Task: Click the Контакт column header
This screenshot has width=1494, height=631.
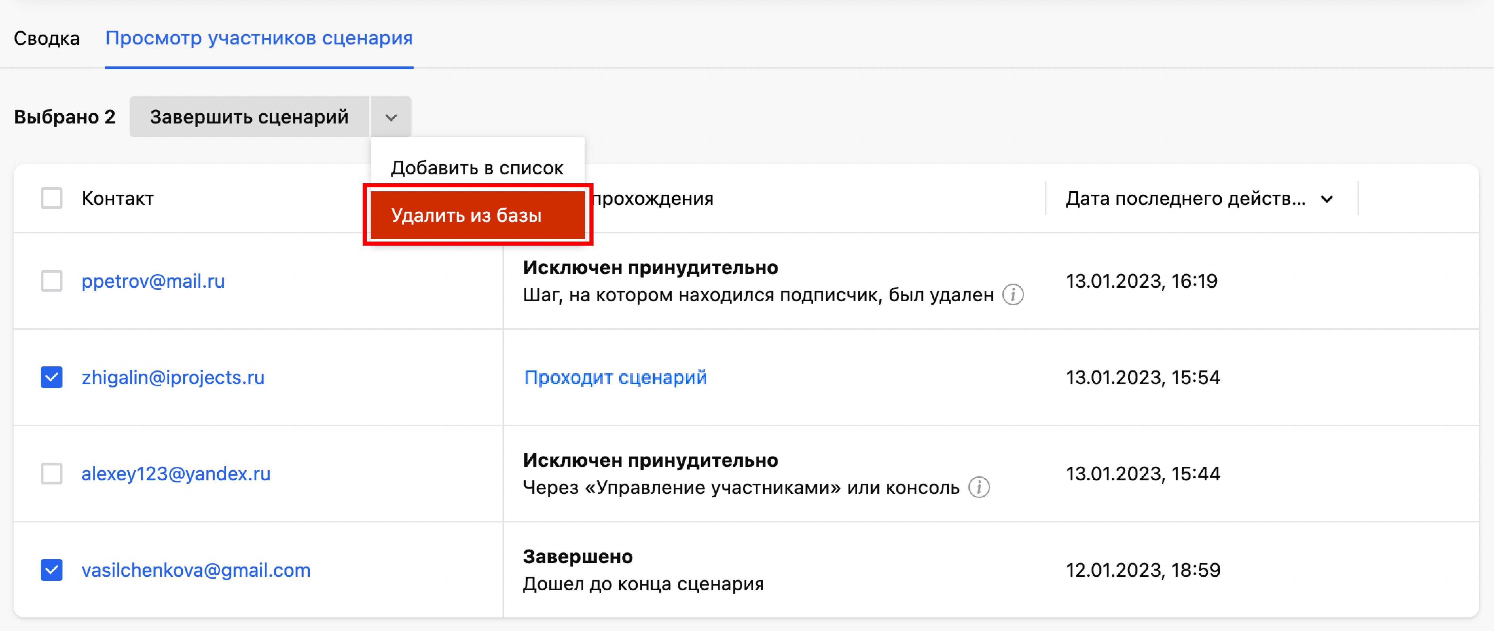Action: (x=118, y=198)
